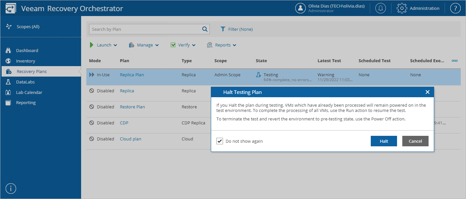Click the Halt button

pyautogui.click(x=384, y=141)
